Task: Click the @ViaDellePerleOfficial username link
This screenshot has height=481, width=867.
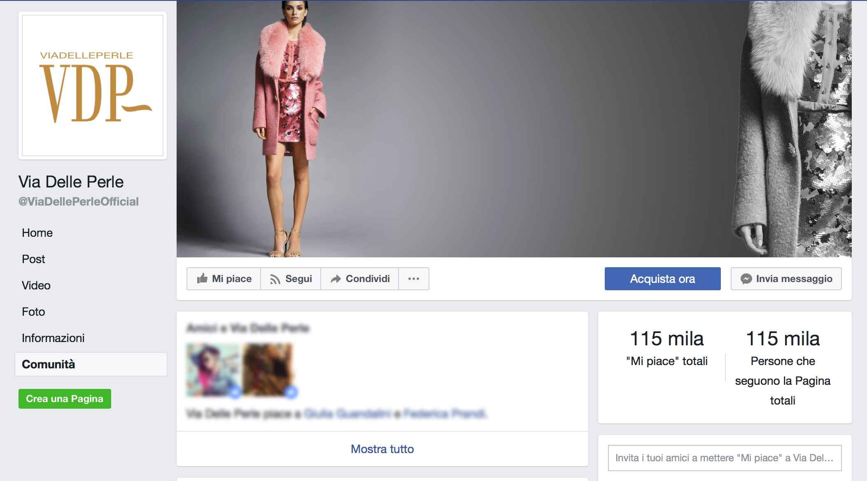Action: (78, 201)
